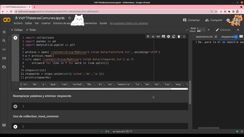This screenshot has width=244, height=137.
Task: Add a new Texto cell
Action: click(31, 30)
